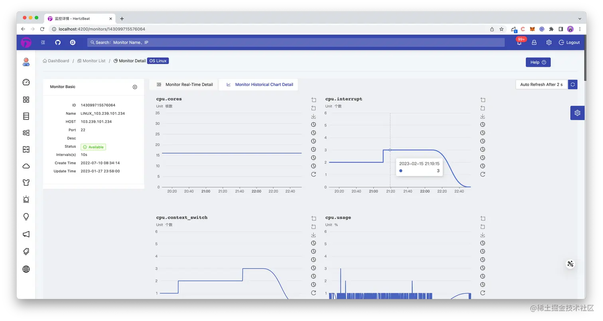Click the Logout button
The height and width of the screenshot is (321, 603).
click(x=569, y=42)
